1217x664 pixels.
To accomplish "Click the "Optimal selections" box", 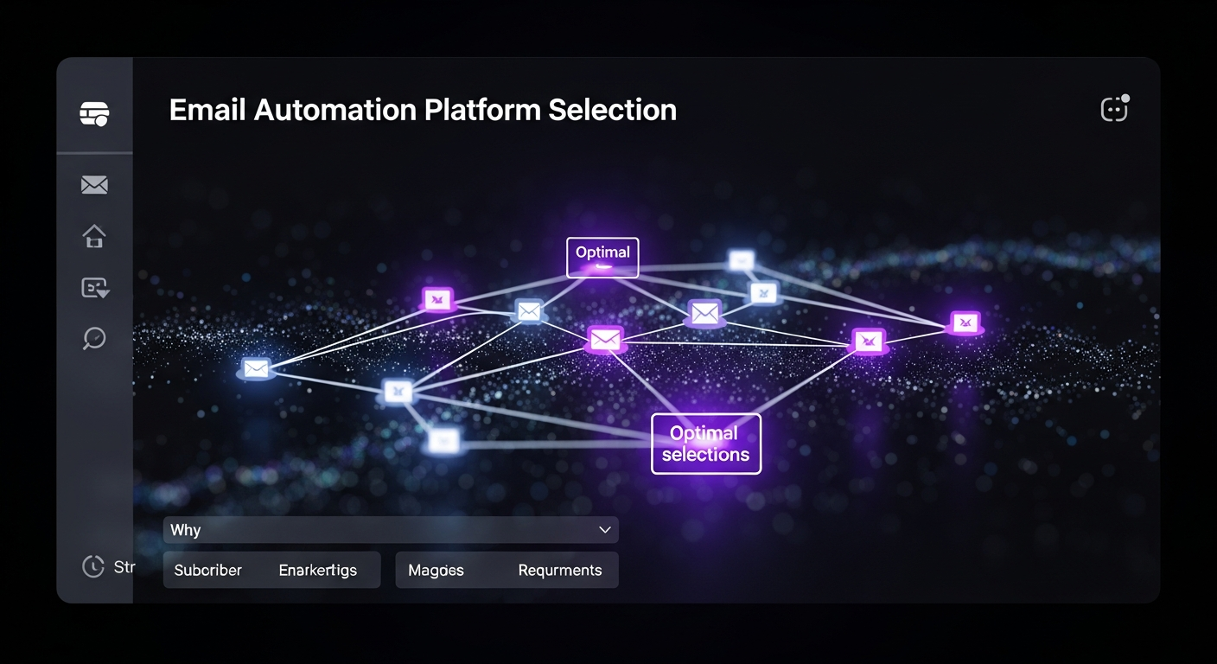I will (x=705, y=444).
